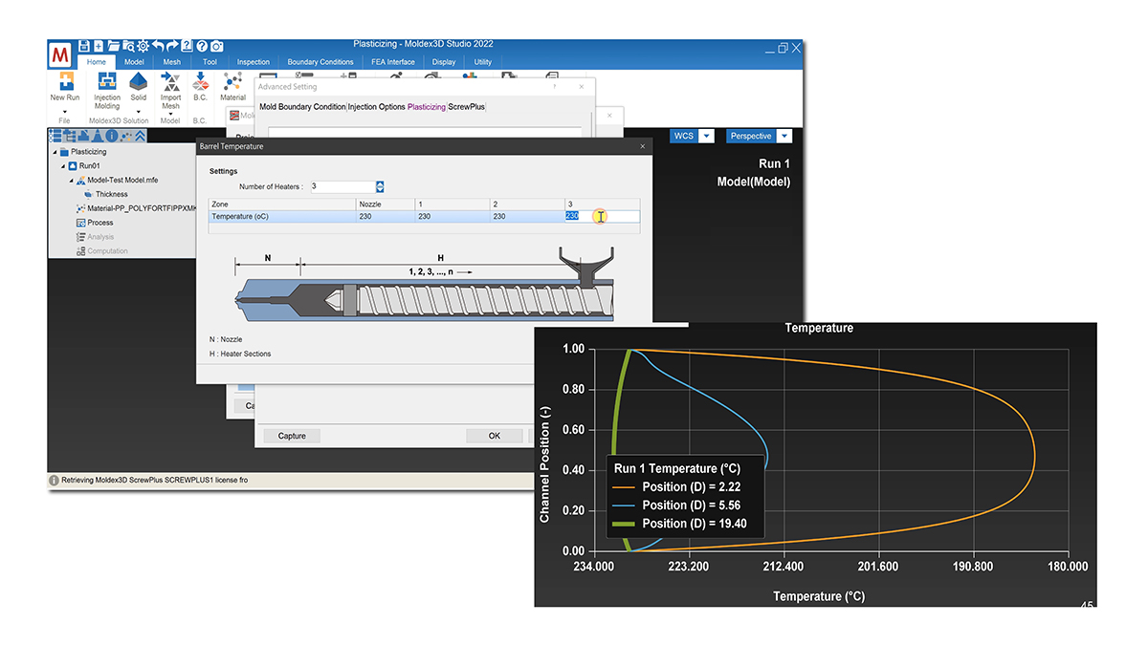Click the B.C. boundary condition icon

click(200, 80)
